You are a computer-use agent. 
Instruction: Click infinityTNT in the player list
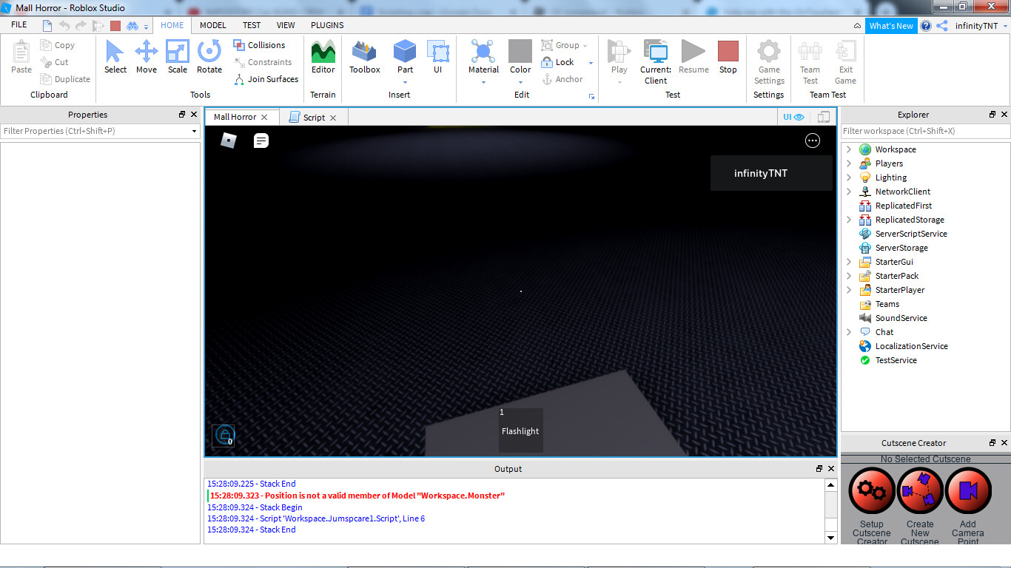(x=771, y=173)
